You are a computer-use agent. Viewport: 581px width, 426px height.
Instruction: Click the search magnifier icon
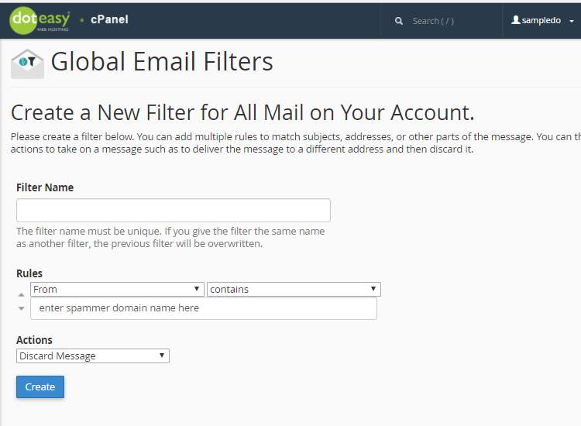point(399,21)
